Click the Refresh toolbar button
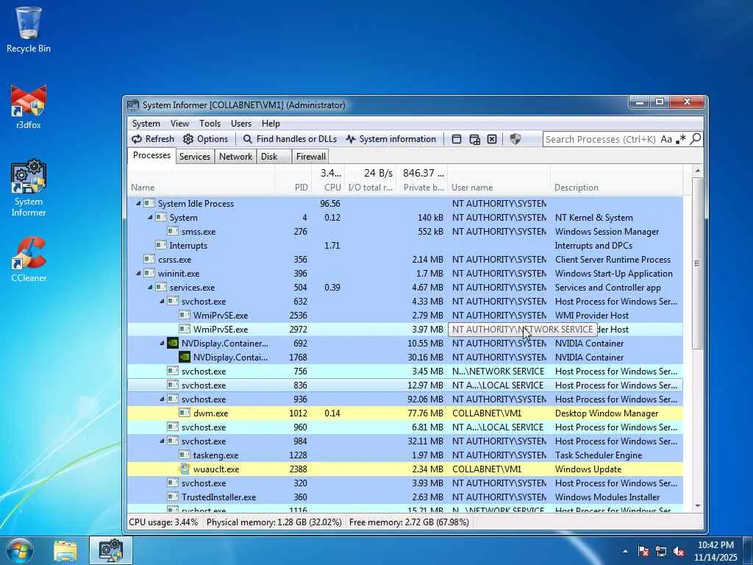The image size is (753, 565). pos(153,139)
